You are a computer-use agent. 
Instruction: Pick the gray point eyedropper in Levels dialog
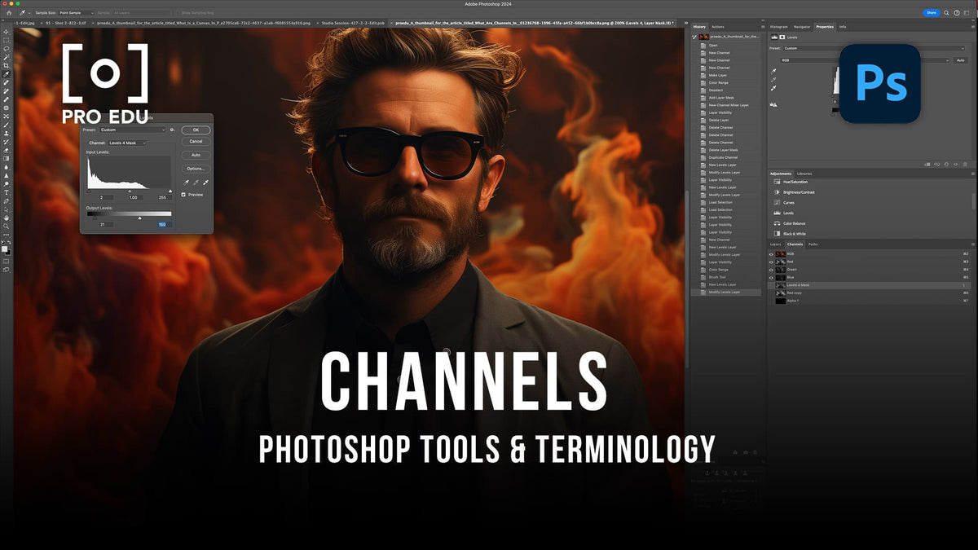[x=196, y=183]
